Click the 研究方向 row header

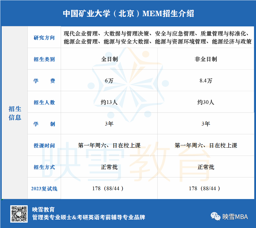point(44,37)
